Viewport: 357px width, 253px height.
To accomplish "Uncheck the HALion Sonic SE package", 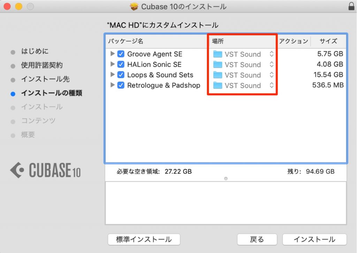I will pos(121,64).
